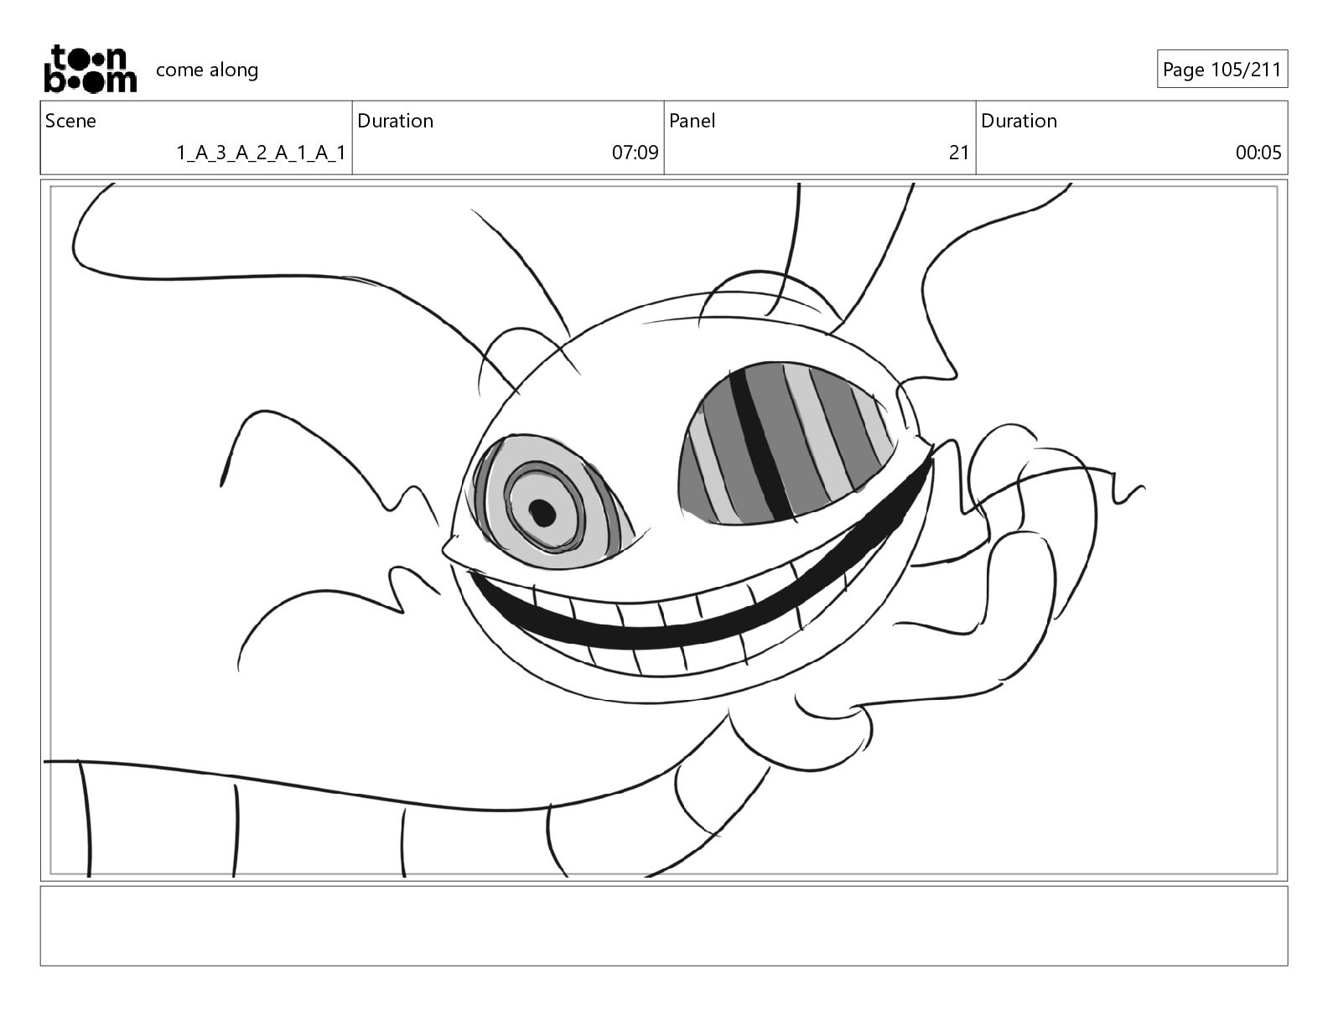Click the 'Duration' label next to Panel
Image resolution: width=1328 pixels, height=1026 pixels.
coord(1019,121)
